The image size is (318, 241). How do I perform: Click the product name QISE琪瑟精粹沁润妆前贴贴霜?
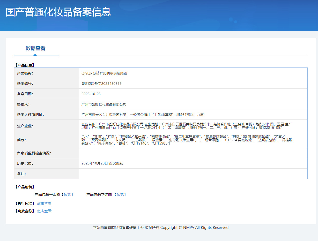pos(104,73)
